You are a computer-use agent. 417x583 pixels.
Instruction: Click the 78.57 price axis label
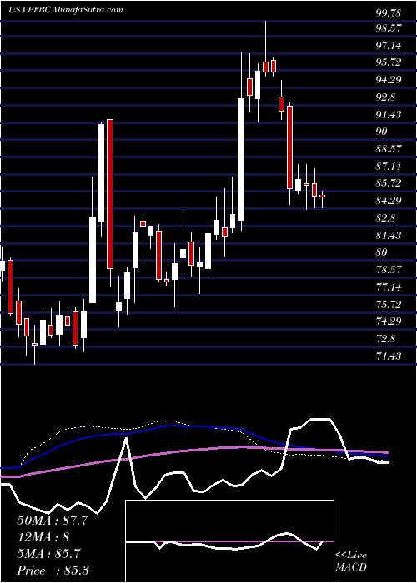(x=389, y=270)
